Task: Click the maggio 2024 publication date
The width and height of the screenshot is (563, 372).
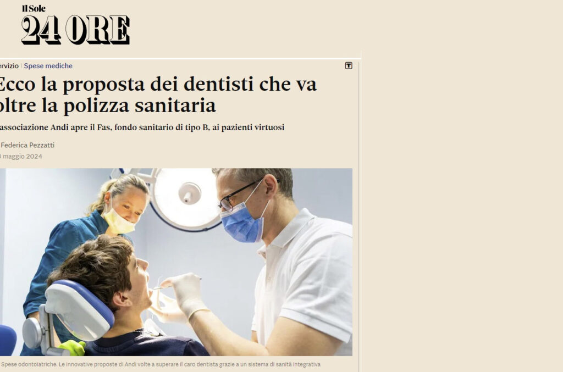Action: pyautogui.click(x=21, y=157)
